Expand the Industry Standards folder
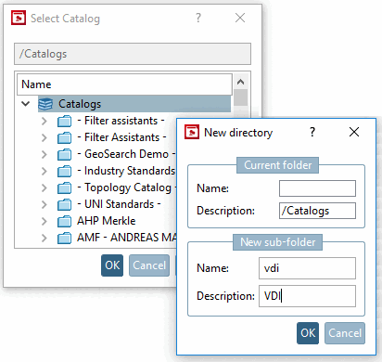 click(45, 171)
